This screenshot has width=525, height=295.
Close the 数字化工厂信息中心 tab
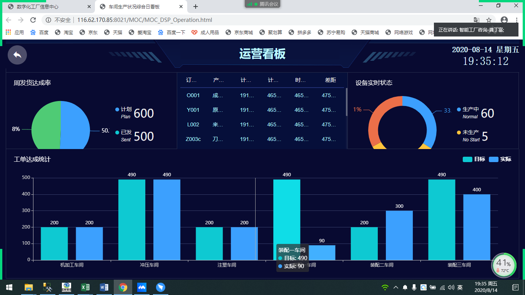[89, 7]
